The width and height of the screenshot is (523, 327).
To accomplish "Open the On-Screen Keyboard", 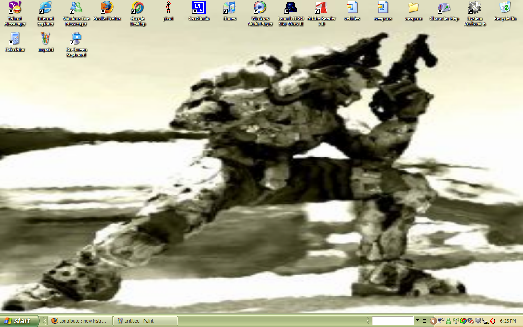I will [x=76, y=41].
